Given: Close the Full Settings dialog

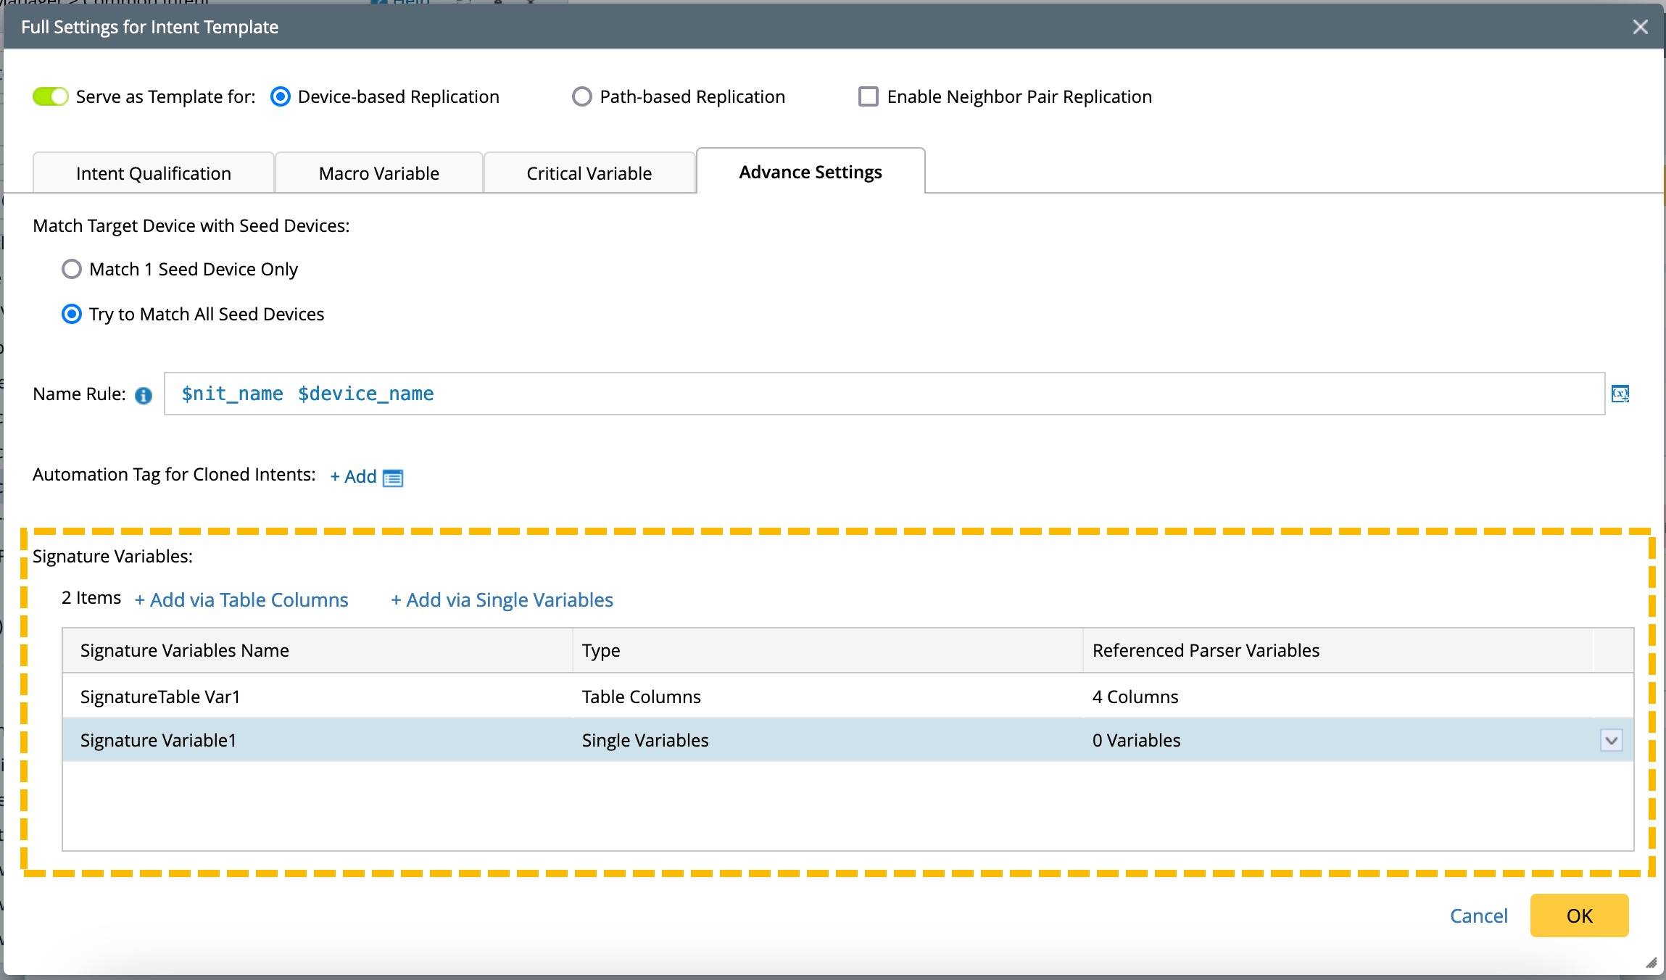Looking at the screenshot, I should (1641, 27).
